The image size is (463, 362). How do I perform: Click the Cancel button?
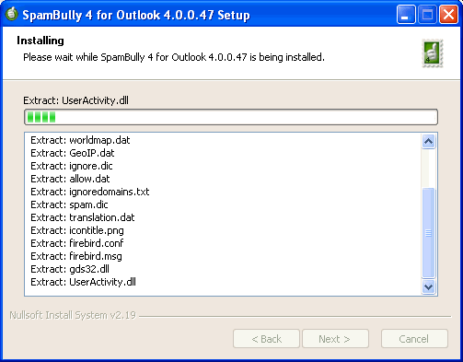(x=414, y=339)
